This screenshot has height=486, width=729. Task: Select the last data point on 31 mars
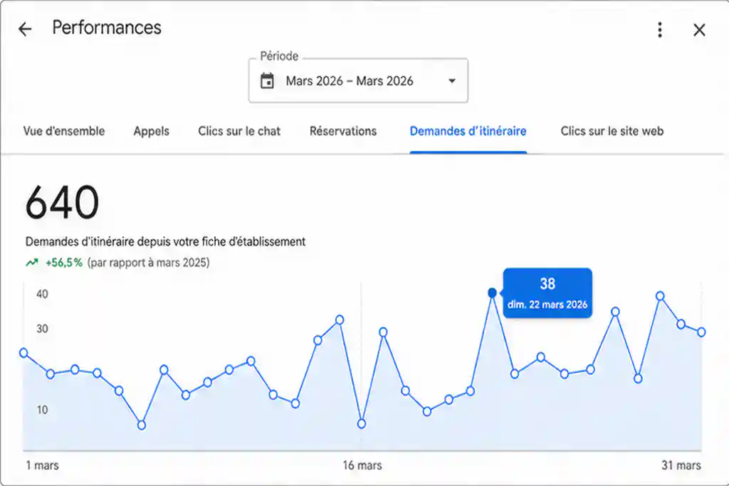pyautogui.click(x=701, y=332)
